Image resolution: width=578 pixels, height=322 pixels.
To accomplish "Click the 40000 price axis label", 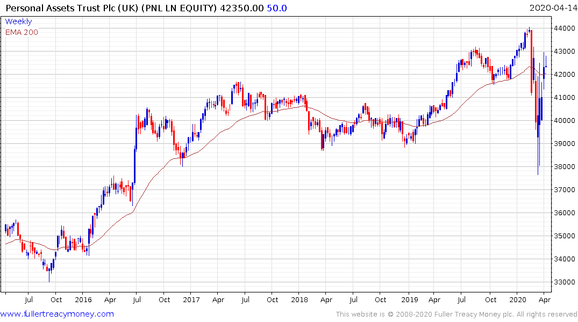I will [x=565, y=121].
